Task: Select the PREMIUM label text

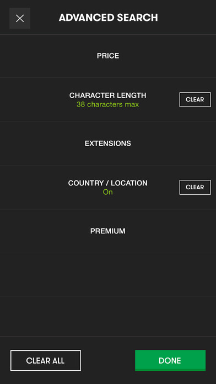Action: click(x=108, y=231)
